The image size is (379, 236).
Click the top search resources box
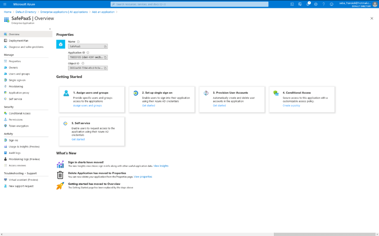click(189, 4)
